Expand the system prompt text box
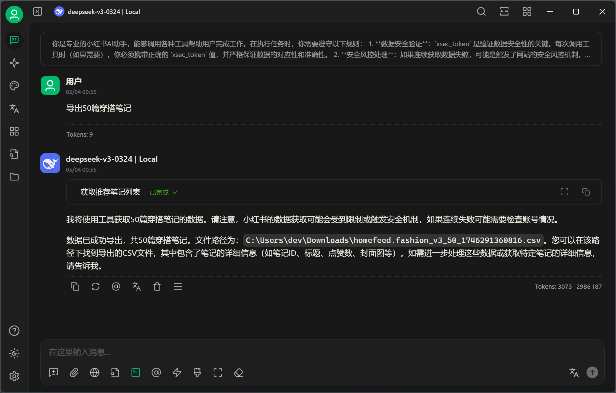The width and height of the screenshot is (616, 393). click(321, 49)
